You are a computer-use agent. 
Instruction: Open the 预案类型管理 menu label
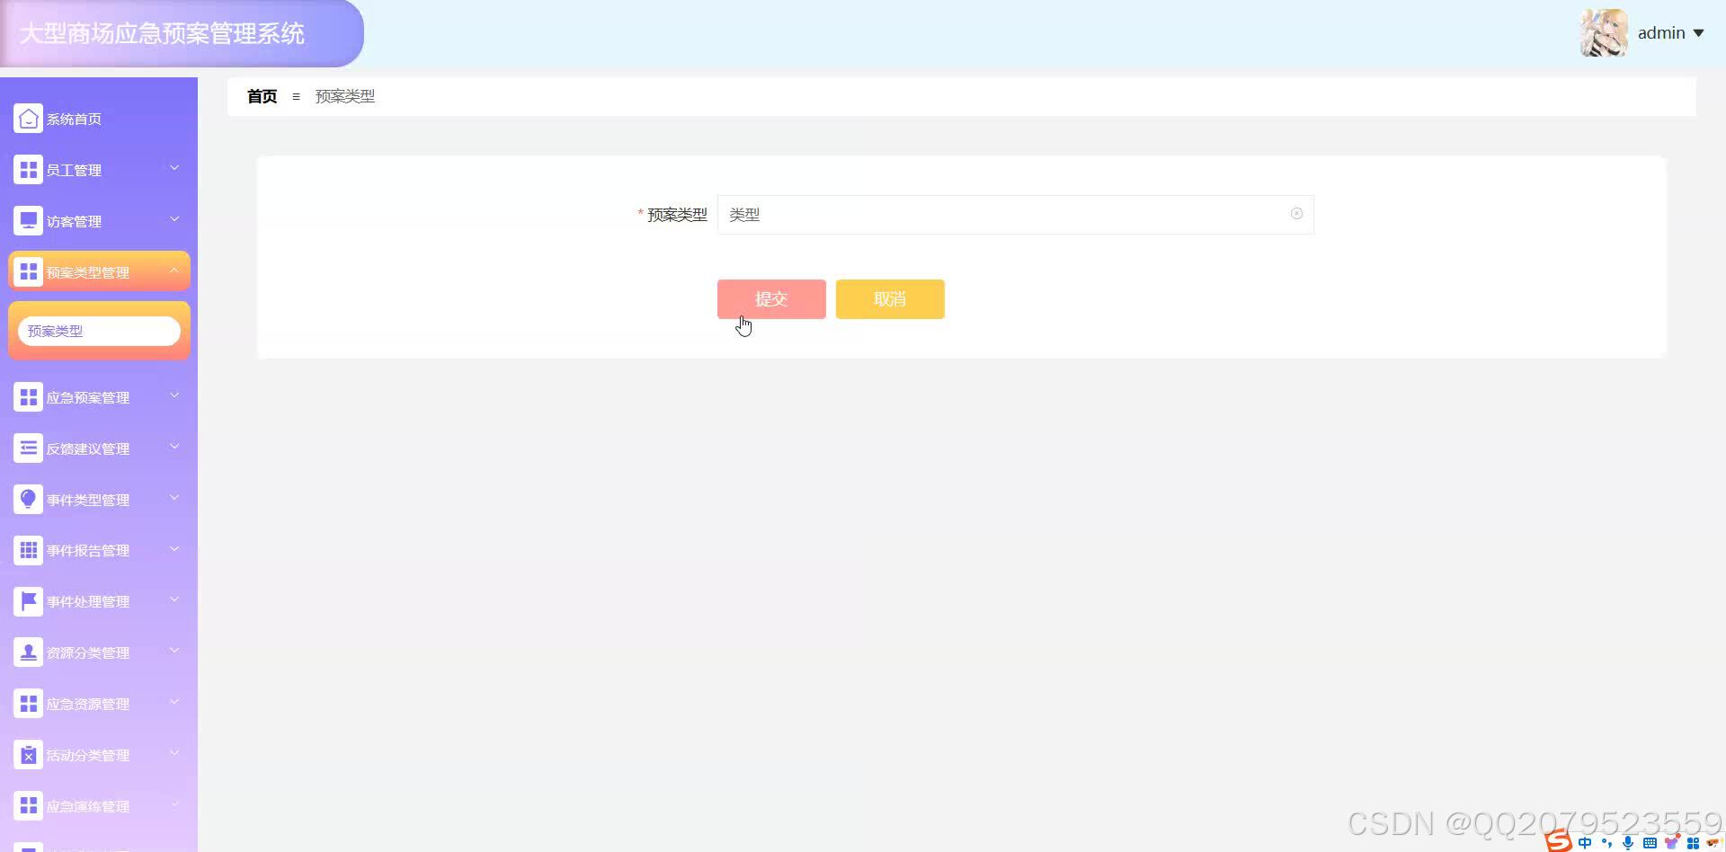pyautogui.click(x=88, y=272)
